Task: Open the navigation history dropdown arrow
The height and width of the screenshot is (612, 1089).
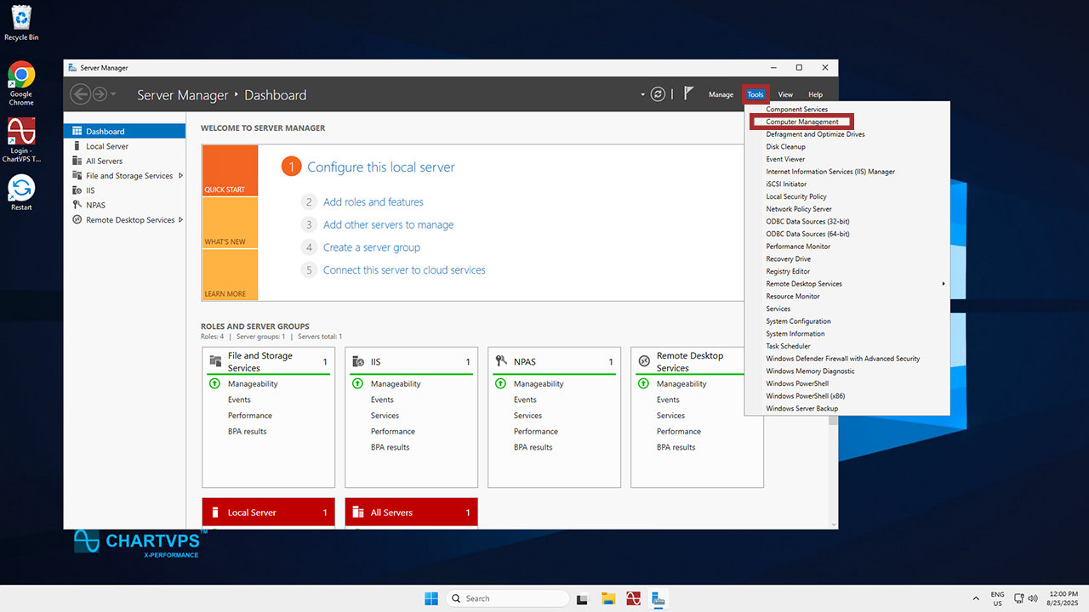Action: click(114, 94)
